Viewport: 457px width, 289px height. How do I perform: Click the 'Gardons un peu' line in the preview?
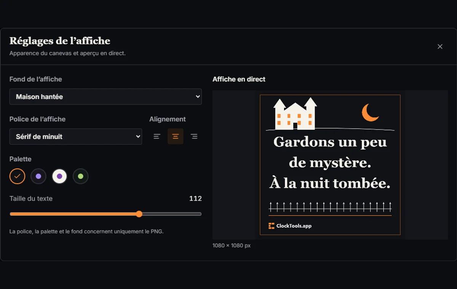pos(330,142)
